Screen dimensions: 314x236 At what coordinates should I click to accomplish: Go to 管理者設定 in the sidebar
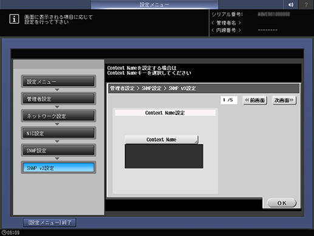tap(58, 99)
